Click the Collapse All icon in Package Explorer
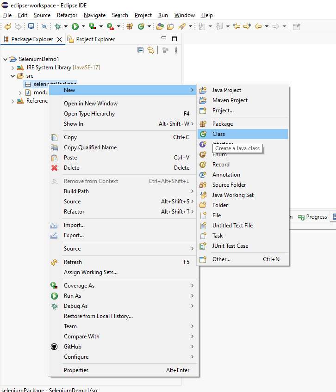 140,50
